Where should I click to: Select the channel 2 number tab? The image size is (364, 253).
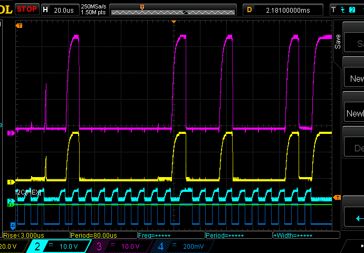pos(37,247)
